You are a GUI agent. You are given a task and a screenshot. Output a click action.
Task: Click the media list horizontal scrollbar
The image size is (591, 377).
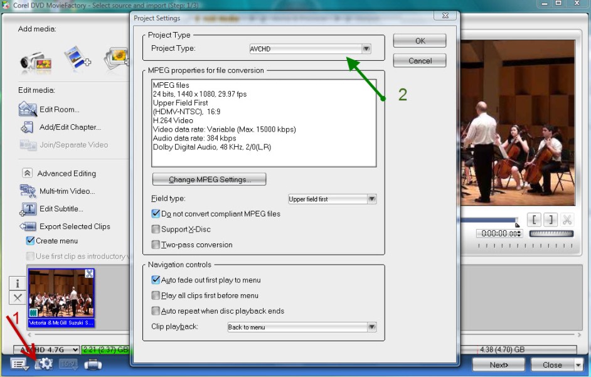304,334
